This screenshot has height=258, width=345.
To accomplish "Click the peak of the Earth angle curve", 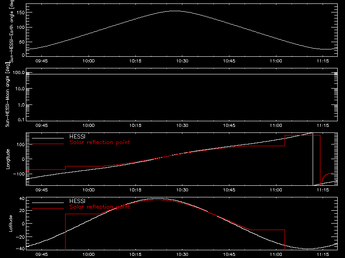I will [x=176, y=11].
